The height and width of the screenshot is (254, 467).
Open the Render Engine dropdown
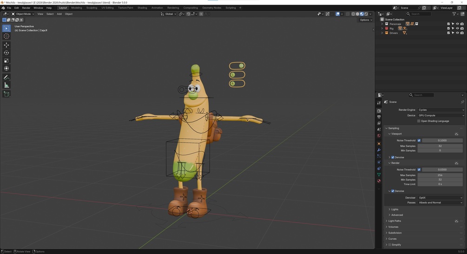(441, 110)
